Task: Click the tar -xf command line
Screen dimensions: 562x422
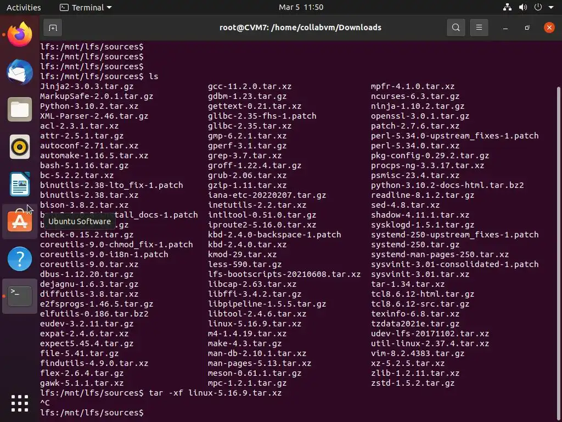Action: [161, 393]
